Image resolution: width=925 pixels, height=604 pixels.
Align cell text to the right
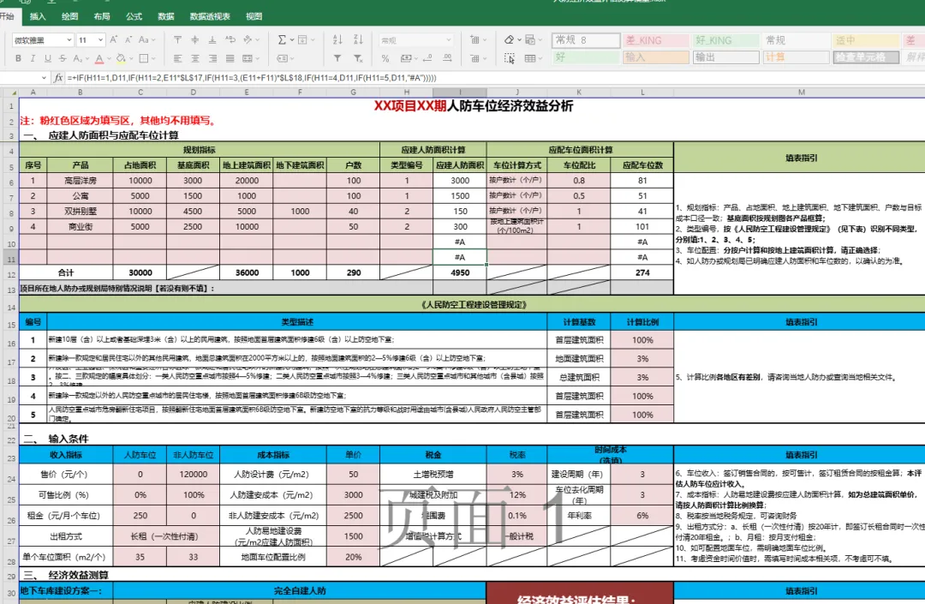click(x=212, y=58)
